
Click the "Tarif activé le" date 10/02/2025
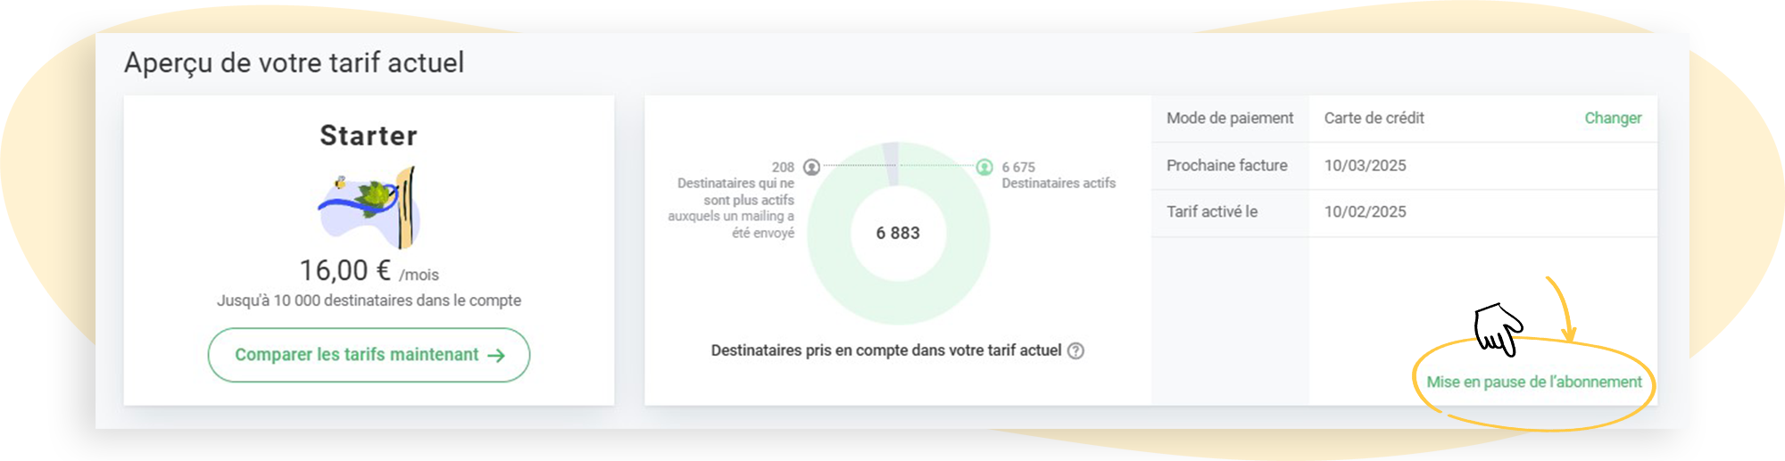coord(1365,211)
